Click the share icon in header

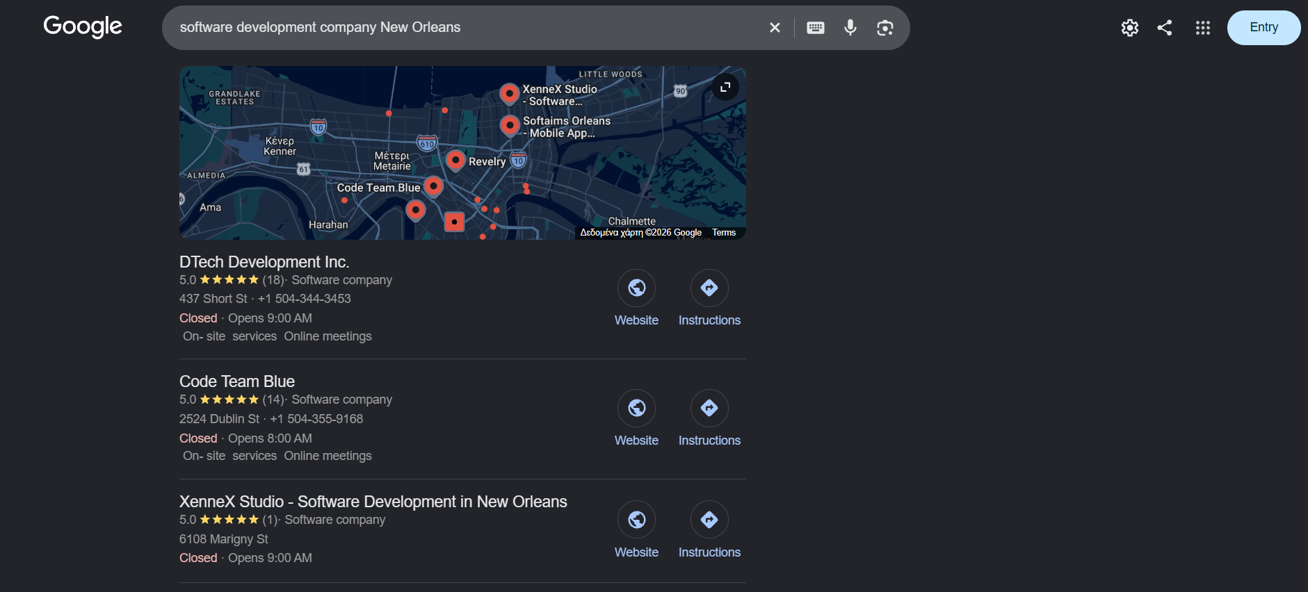pyautogui.click(x=1165, y=28)
